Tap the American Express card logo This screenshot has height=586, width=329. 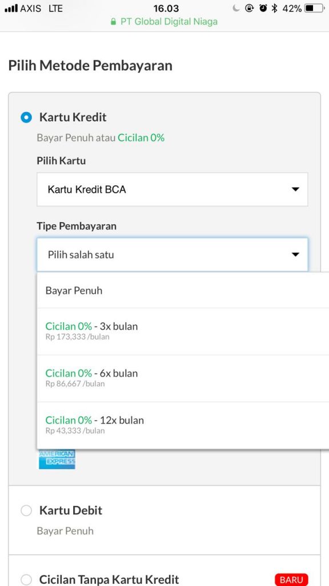pyautogui.click(x=57, y=460)
